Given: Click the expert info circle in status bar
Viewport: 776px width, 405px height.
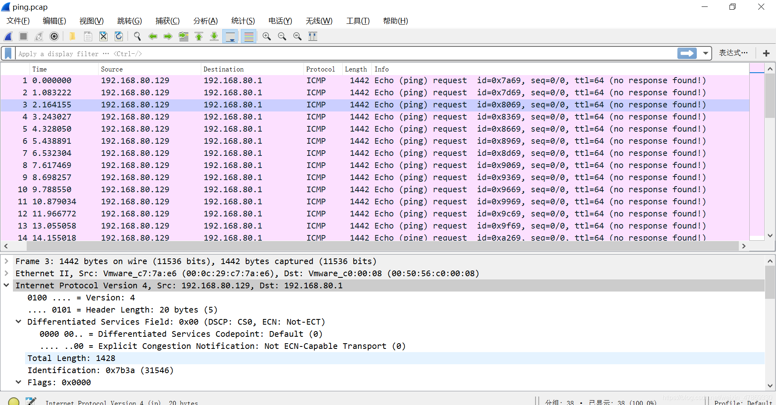Looking at the screenshot, I should (14, 402).
